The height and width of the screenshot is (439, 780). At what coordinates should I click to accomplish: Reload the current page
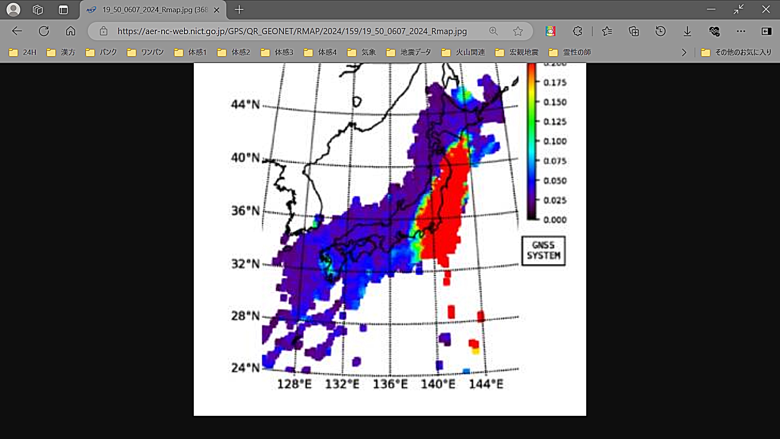[44, 31]
